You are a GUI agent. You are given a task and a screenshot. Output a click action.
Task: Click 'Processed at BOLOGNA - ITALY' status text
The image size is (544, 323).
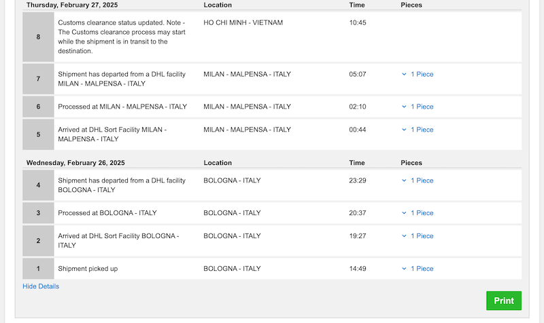[107, 213]
